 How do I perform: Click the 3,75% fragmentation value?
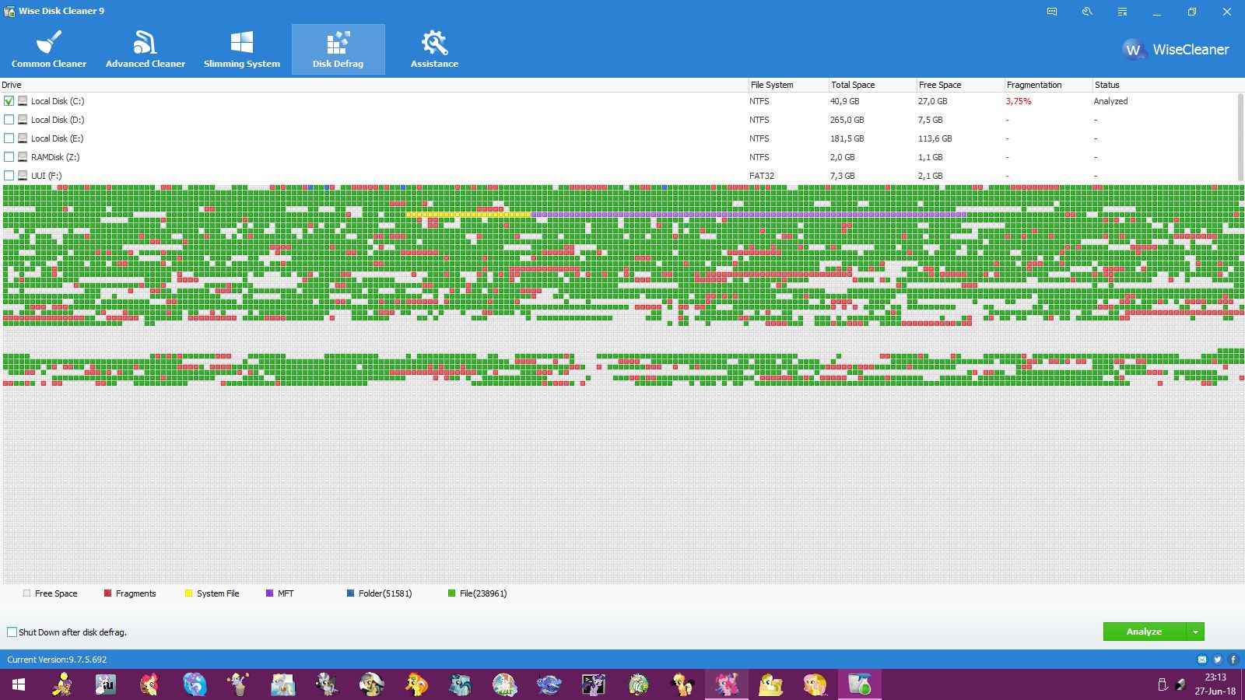pos(1019,101)
